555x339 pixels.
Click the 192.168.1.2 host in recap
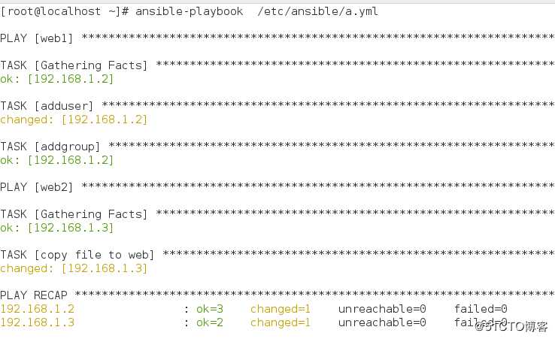37,309
